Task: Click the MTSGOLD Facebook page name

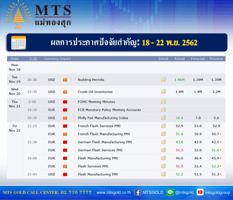Action: click(x=153, y=192)
